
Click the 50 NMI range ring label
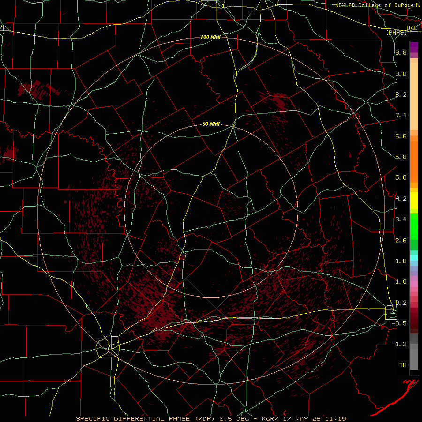(211, 124)
